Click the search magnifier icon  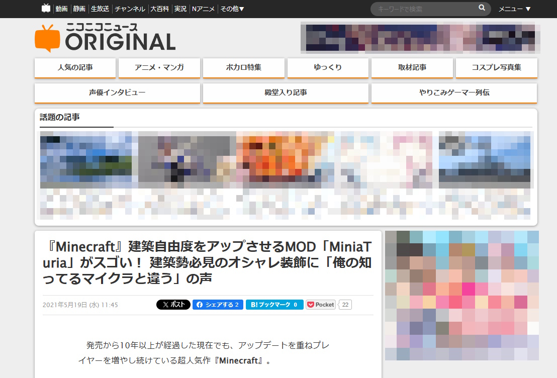(482, 8)
